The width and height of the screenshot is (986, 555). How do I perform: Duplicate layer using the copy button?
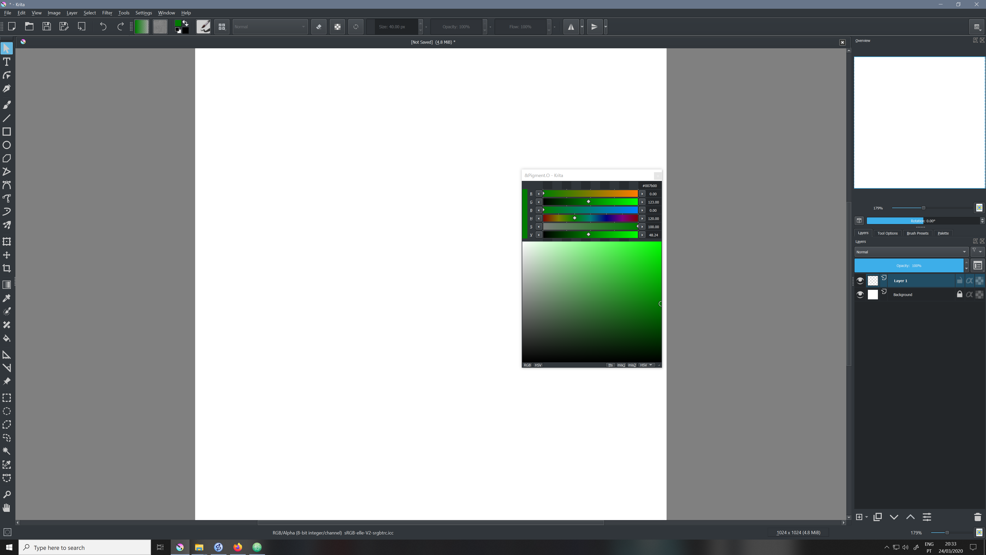coord(877,517)
